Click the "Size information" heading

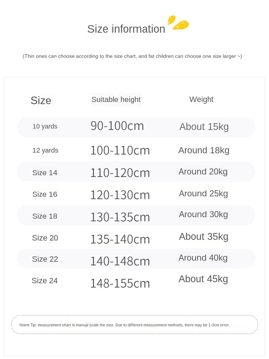[126, 29]
